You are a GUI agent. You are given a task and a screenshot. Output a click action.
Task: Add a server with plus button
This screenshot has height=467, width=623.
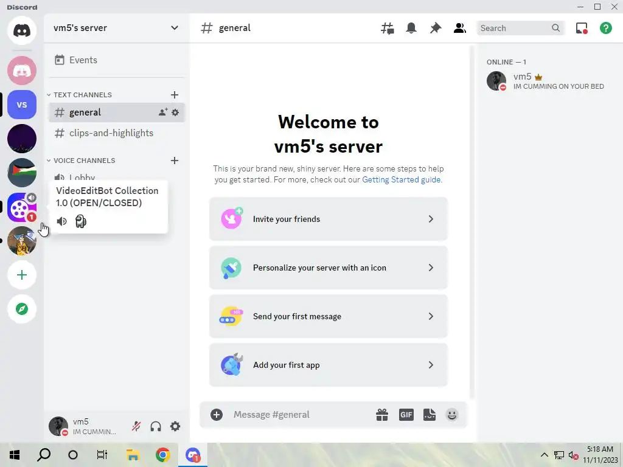point(22,275)
